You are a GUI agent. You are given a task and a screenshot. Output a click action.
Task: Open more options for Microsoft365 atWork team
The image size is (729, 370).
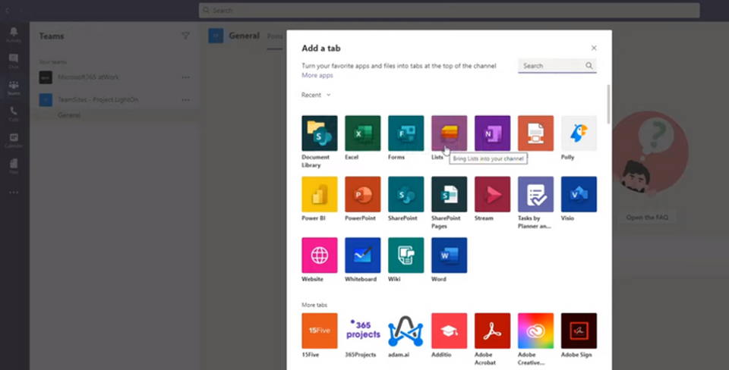click(x=185, y=77)
